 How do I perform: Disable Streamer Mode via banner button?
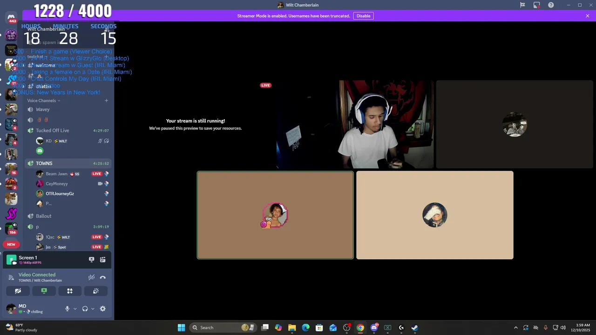pyautogui.click(x=363, y=16)
